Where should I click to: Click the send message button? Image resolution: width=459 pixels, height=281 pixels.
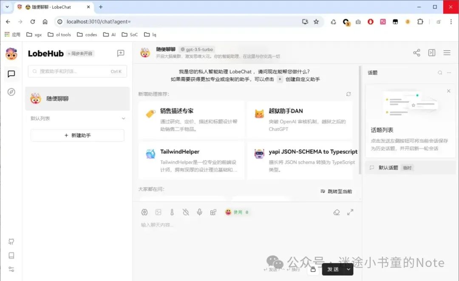[333, 269]
